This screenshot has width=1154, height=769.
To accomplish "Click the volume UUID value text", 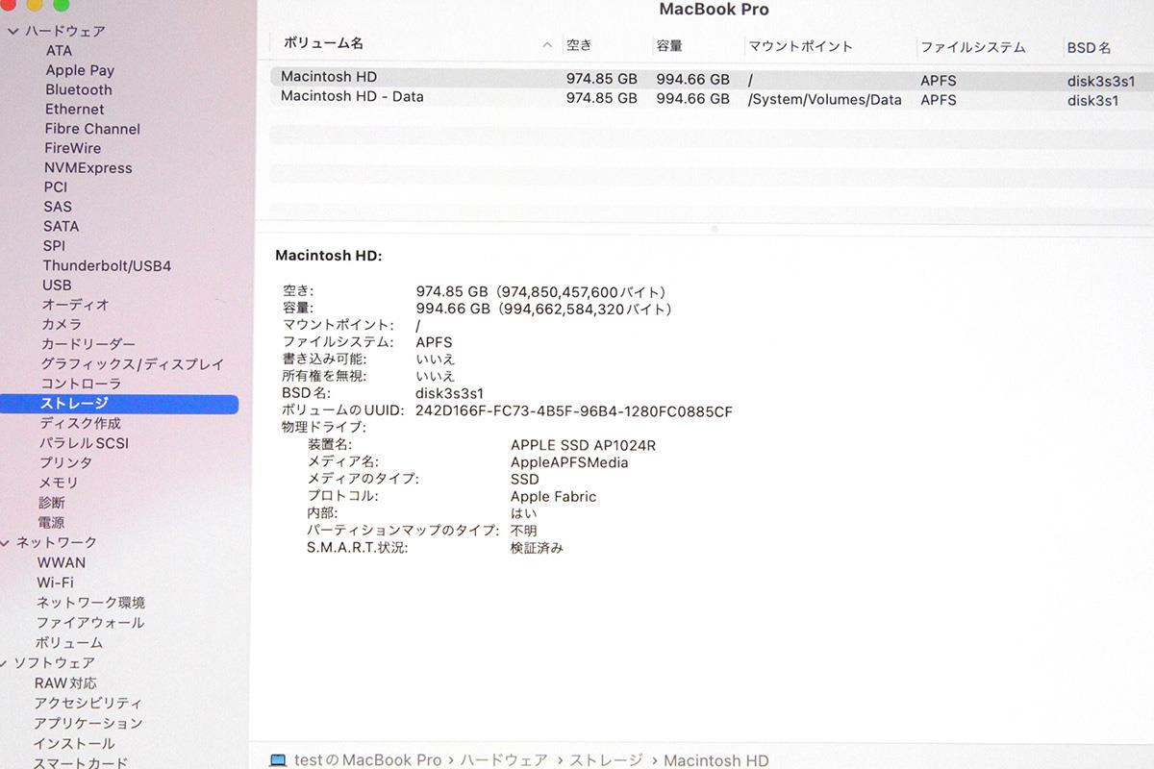I will coord(574,411).
